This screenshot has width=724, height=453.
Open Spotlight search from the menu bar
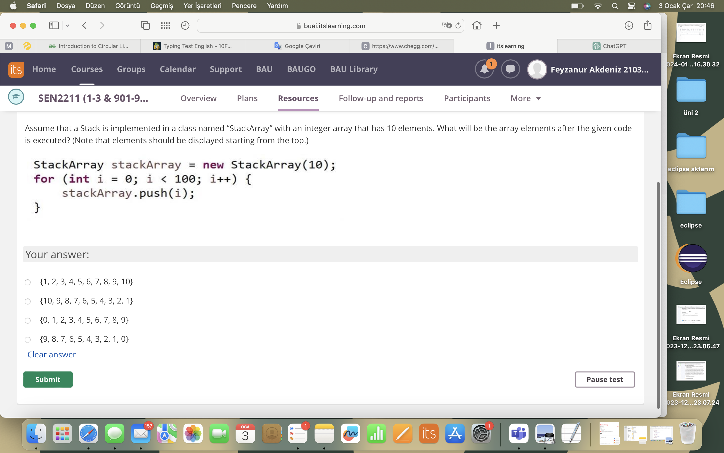tap(614, 6)
